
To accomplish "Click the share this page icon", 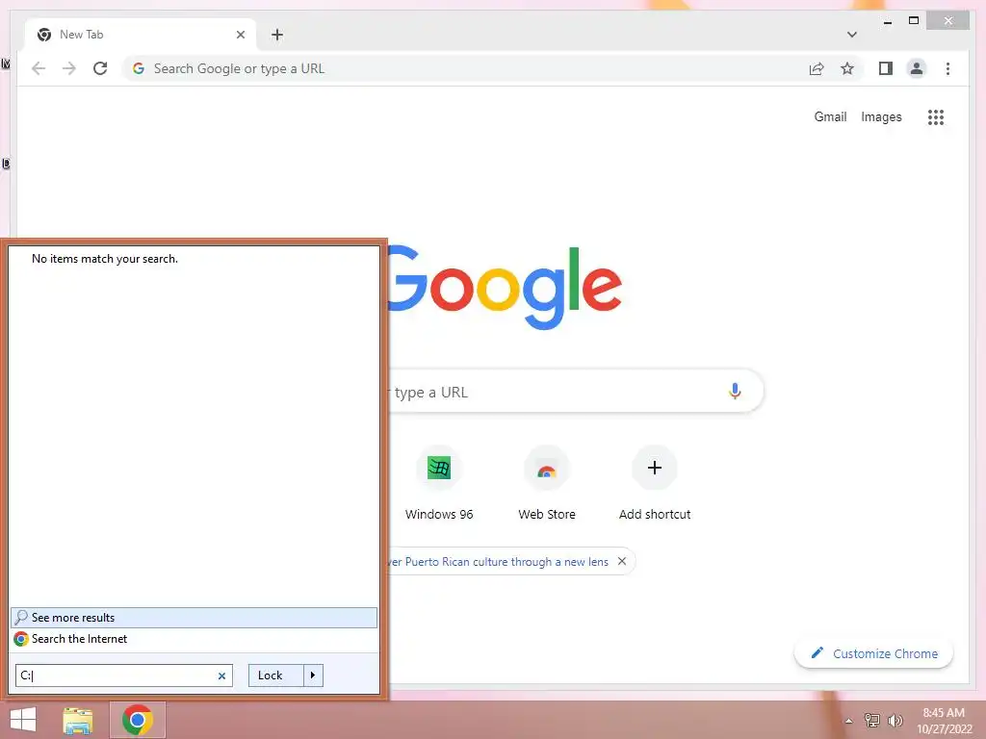I will 817,68.
